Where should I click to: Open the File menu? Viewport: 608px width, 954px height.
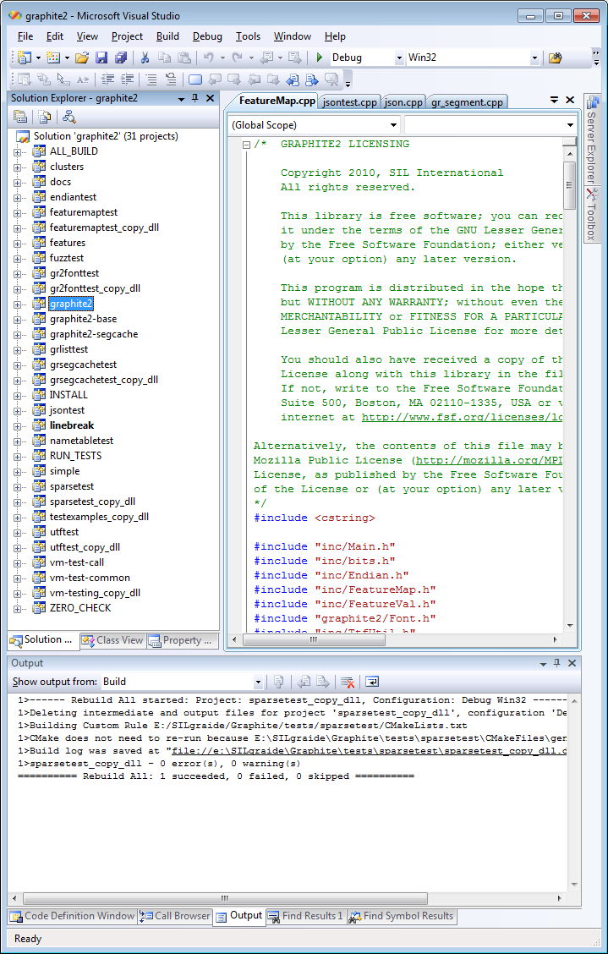pos(25,36)
